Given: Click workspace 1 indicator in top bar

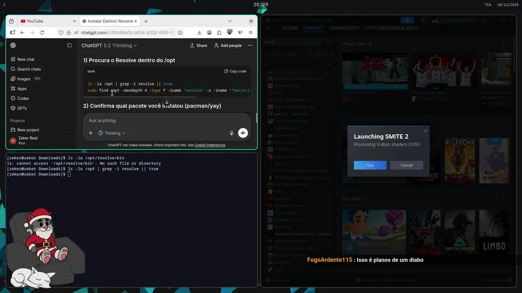Looking at the screenshot, I should pos(4,5).
